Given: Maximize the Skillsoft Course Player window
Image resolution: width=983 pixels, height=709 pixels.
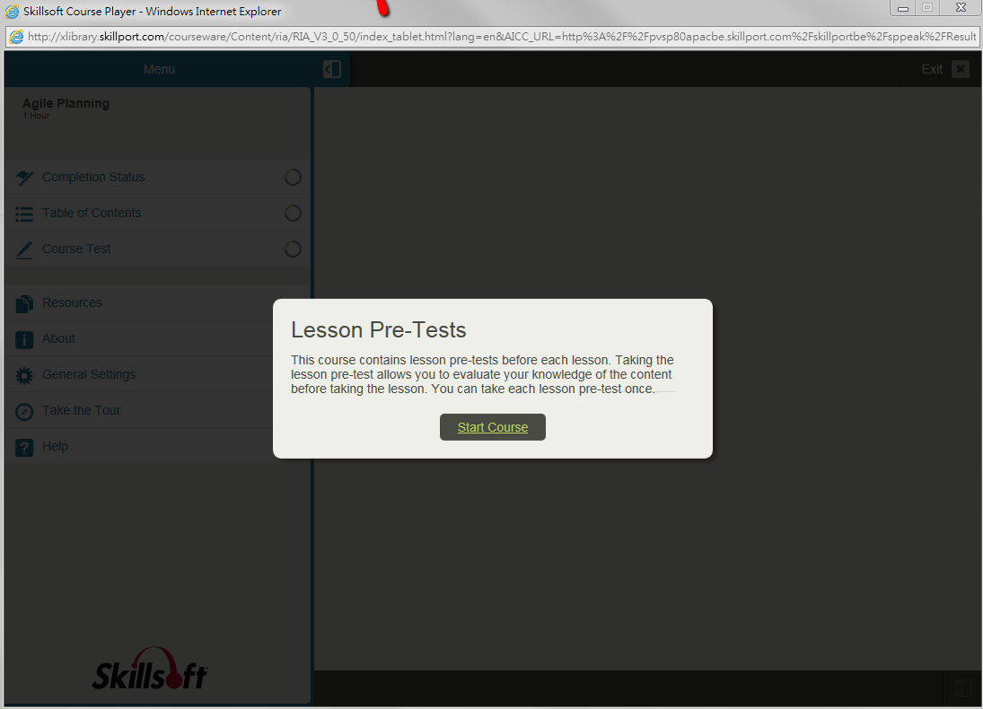Looking at the screenshot, I should click(x=927, y=8).
